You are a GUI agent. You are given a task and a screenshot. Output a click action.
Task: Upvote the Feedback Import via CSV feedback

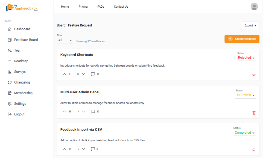(x=64, y=149)
